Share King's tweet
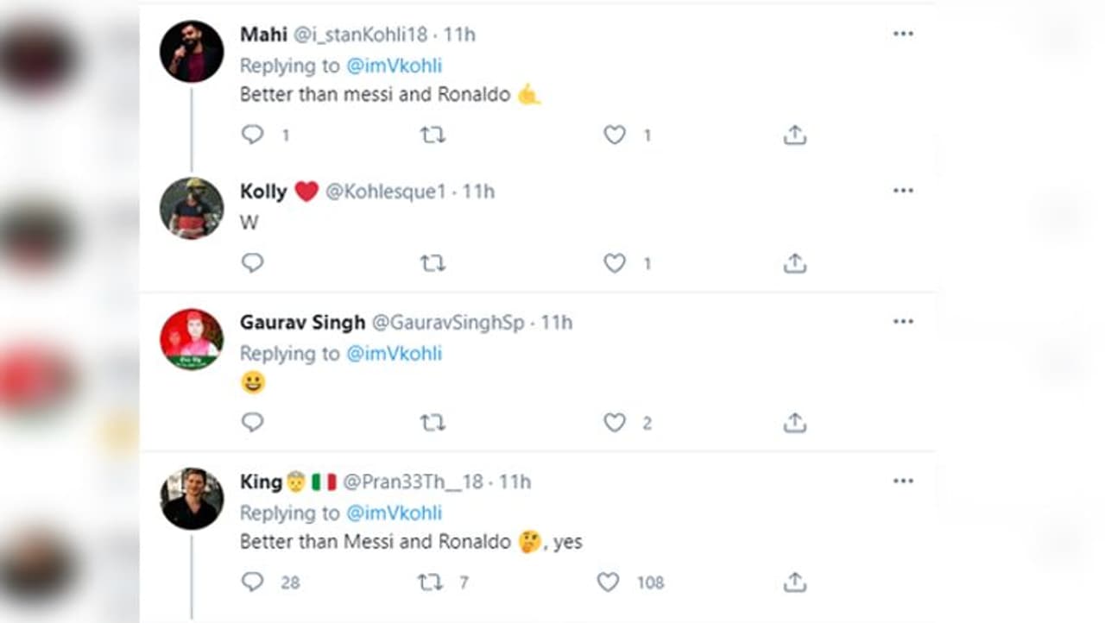The image size is (1105, 623). [794, 582]
